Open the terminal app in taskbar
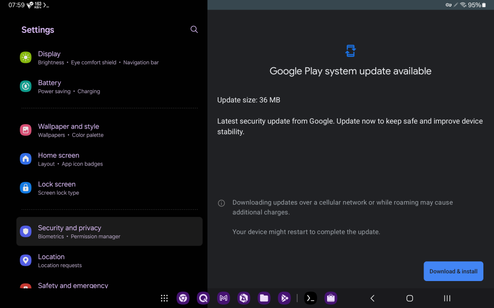 [311, 298]
